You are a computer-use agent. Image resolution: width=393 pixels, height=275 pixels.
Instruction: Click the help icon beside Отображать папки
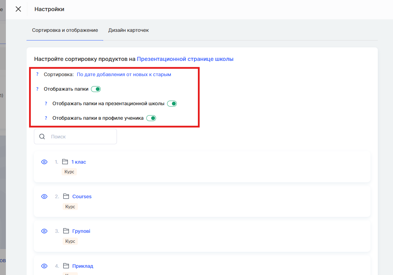click(37, 89)
